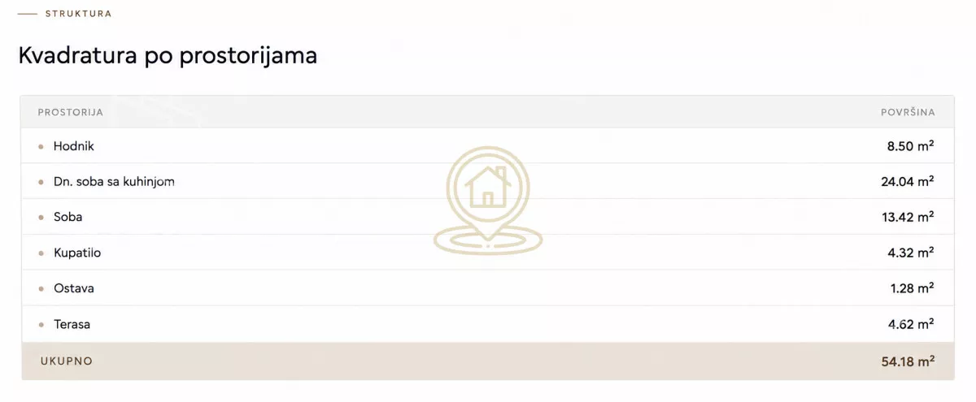Click the PROSTORIJA column header
This screenshot has width=976, height=402.
coord(71,112)
